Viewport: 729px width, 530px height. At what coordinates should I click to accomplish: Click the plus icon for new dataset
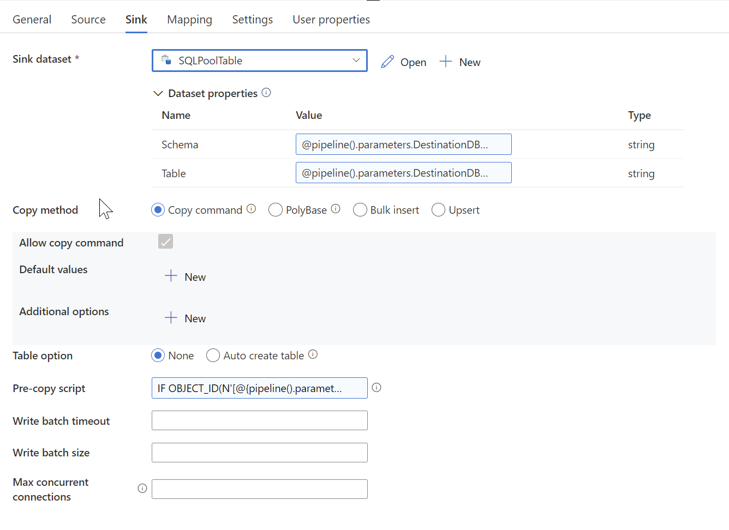coord(445,61)
